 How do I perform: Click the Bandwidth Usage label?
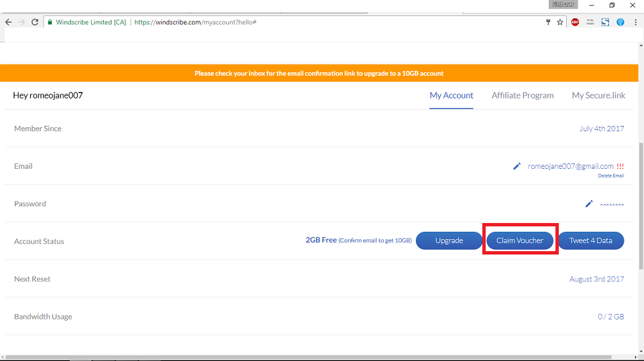coord(43,317)
